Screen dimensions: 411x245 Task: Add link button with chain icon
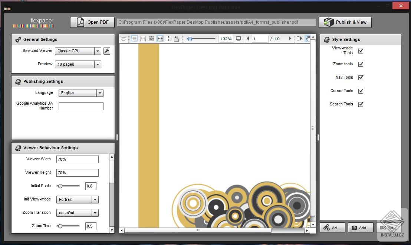(x=332, y=228)
